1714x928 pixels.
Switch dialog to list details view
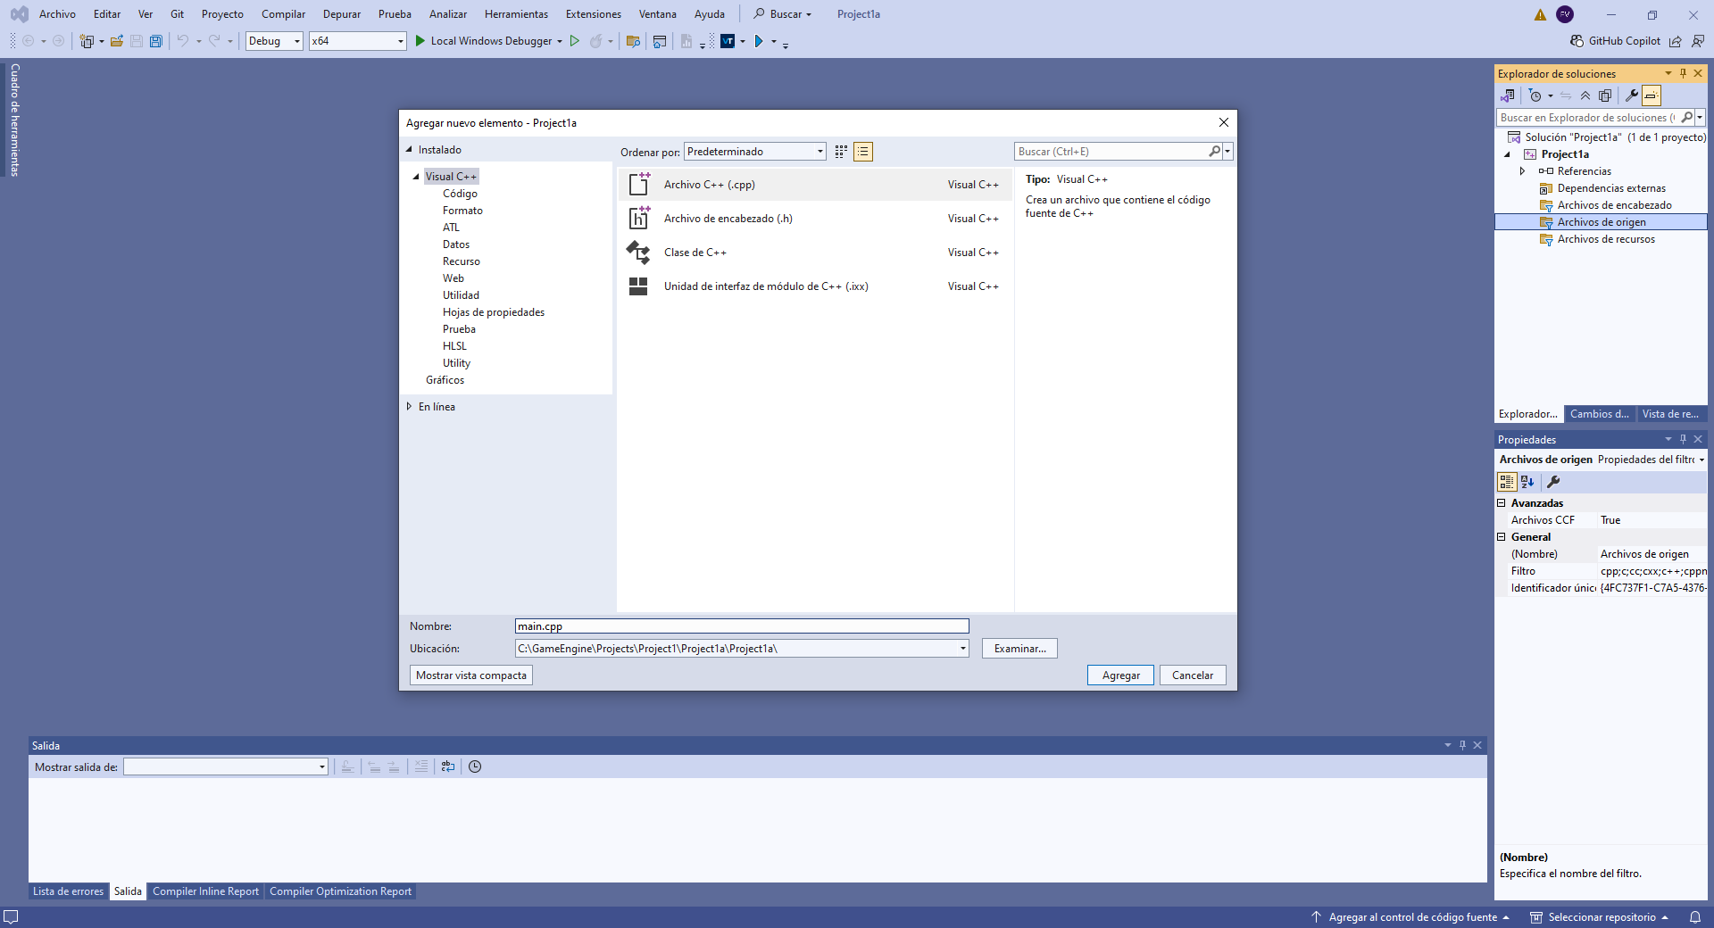863,152
